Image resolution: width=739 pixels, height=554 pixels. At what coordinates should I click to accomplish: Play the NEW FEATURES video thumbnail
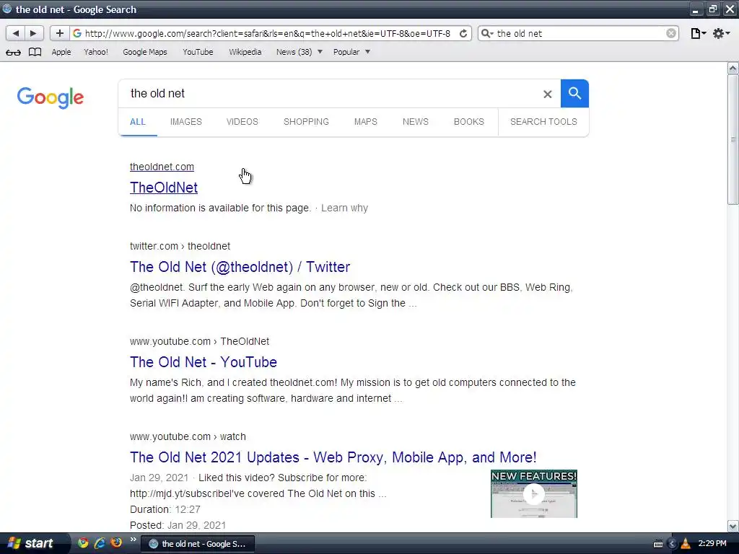click(533, 493)
